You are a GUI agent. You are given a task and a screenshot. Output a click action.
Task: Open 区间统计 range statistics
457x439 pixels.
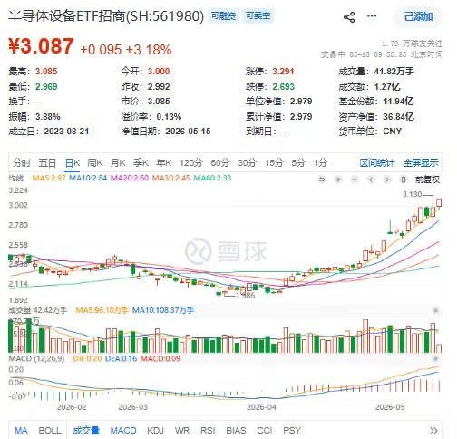377,163
